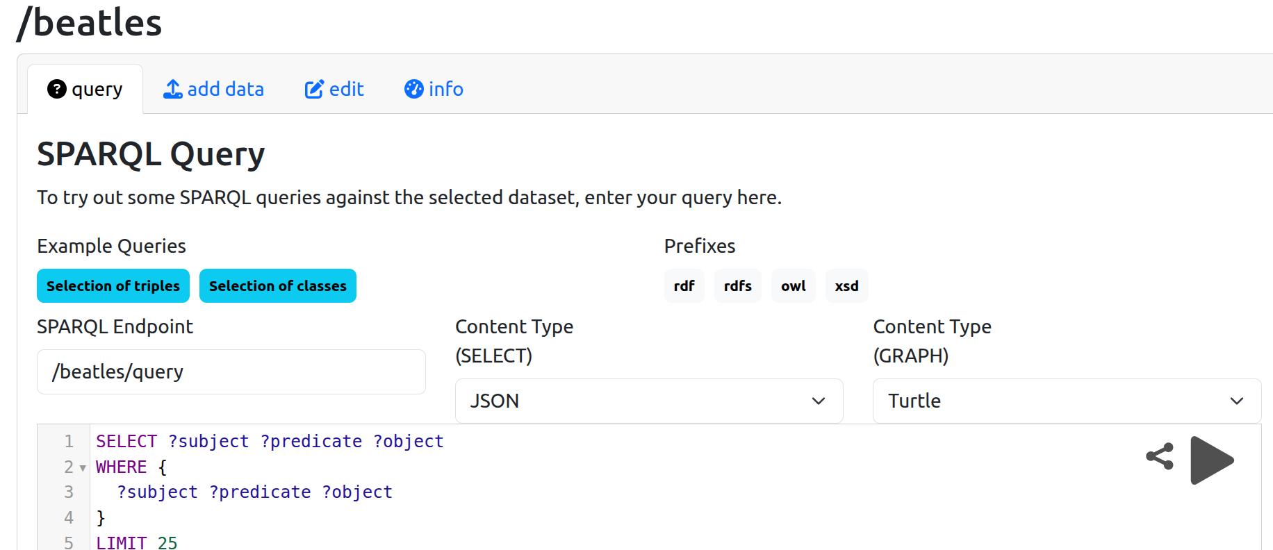1273x550 pixels.
Task: Click the question mark icon on query tab
Action: 56,90
